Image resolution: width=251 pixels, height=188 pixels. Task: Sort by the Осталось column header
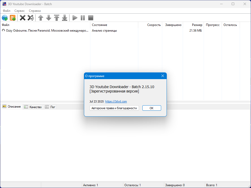tap(231, 25)
